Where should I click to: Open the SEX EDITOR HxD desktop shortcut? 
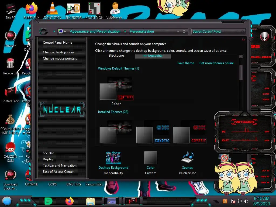coord(74,11)
